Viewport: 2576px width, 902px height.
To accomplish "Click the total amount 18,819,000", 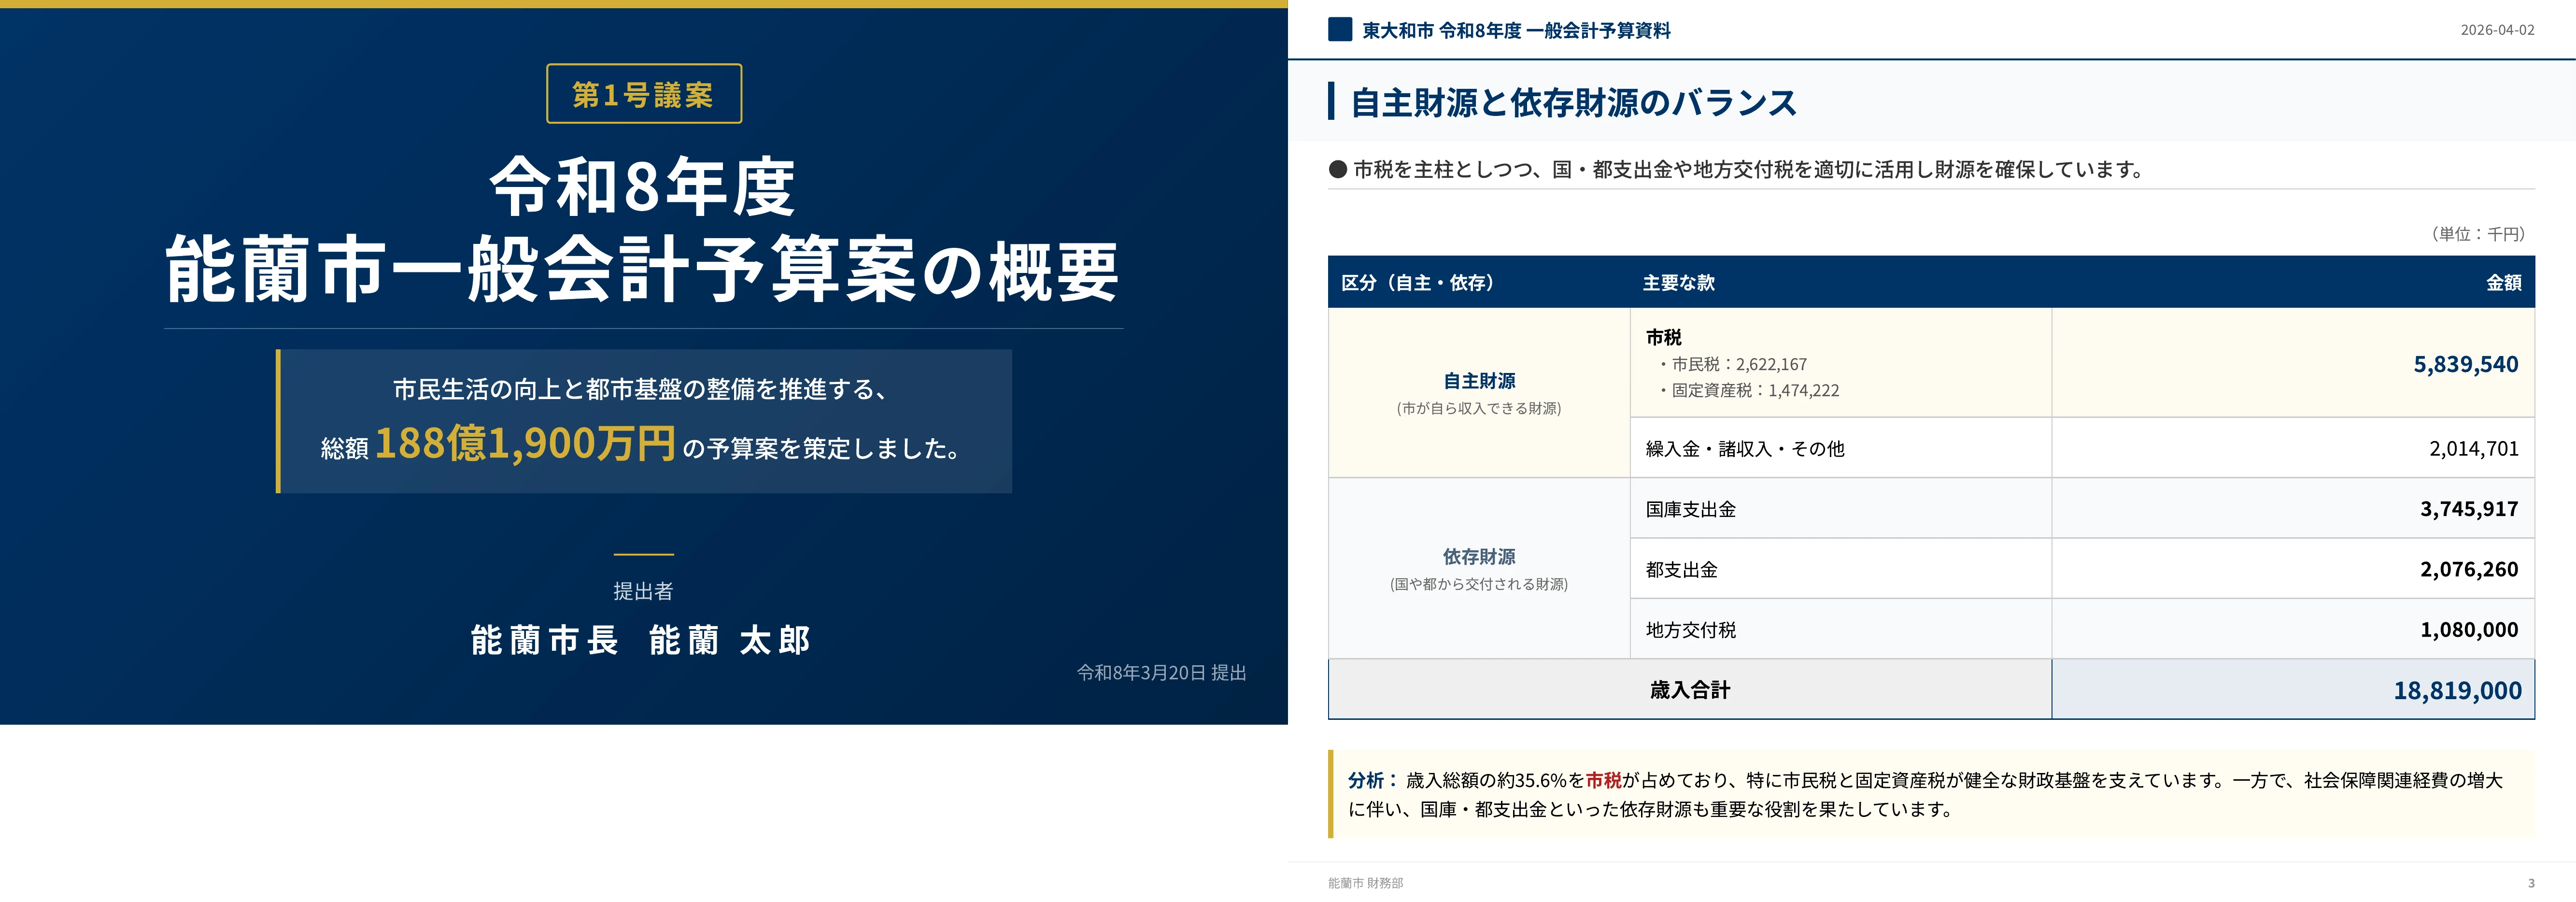I will point(2457,690).
